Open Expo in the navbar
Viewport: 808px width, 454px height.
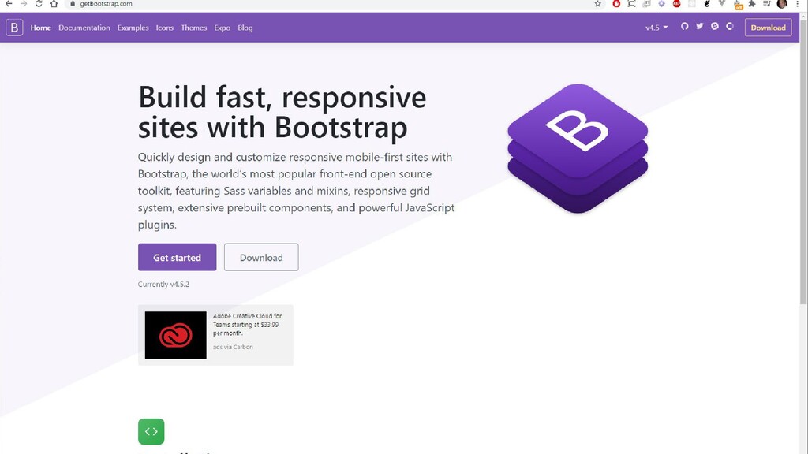coord(222,28)
